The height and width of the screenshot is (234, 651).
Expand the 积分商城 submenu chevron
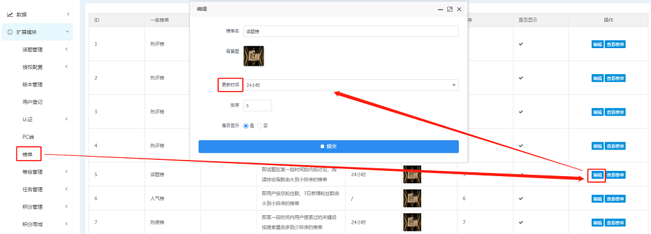(66, 224)
